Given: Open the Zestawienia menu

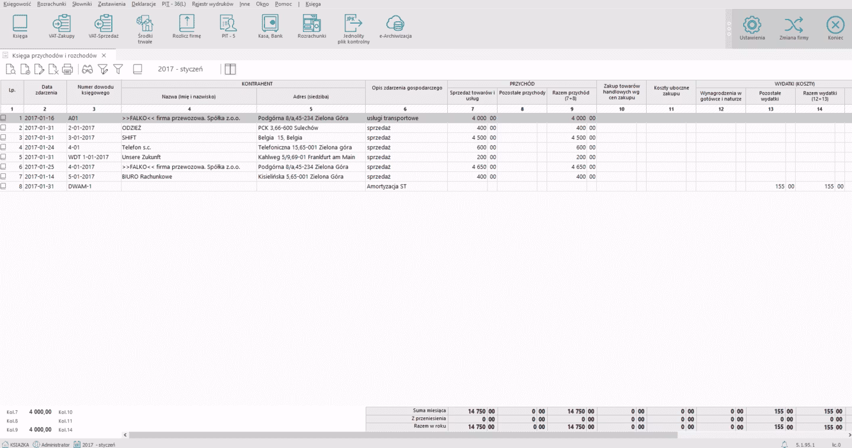Looking at the screenshot, I should 112,4.
